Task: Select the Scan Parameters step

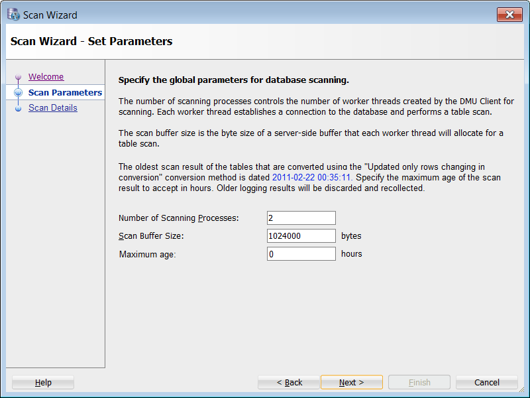Action: pyautogui.click(x=65, y=93)
